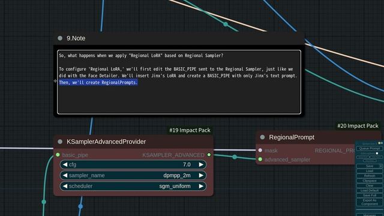This screenshot has width=384, height=216.
Task: Select previous sampler_name with left arrow
Action: tap(65, 175)
